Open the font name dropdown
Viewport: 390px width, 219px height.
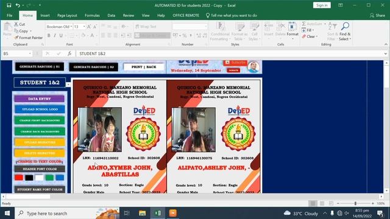click(x=71, y=27)
